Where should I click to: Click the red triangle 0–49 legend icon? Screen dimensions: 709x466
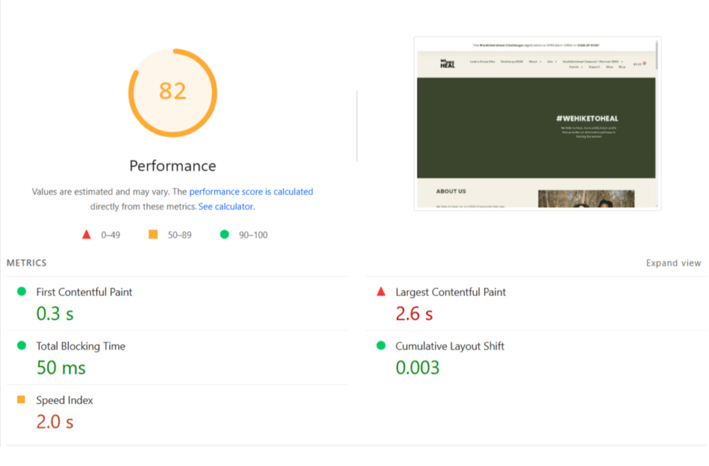click(87, 234)
